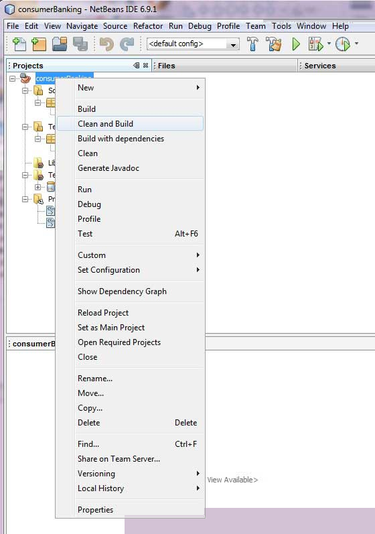Viewport: 375px width, 534px height.
Task: Open the View menu
Action: [x=52, y=26]
